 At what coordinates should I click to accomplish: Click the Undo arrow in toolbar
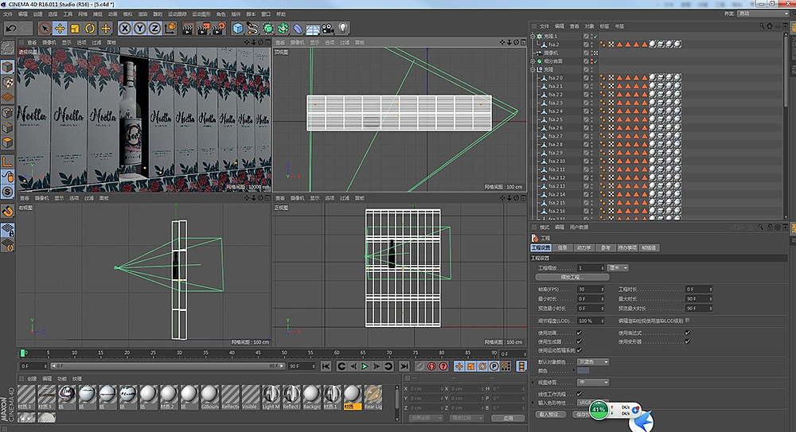point(10,28)
